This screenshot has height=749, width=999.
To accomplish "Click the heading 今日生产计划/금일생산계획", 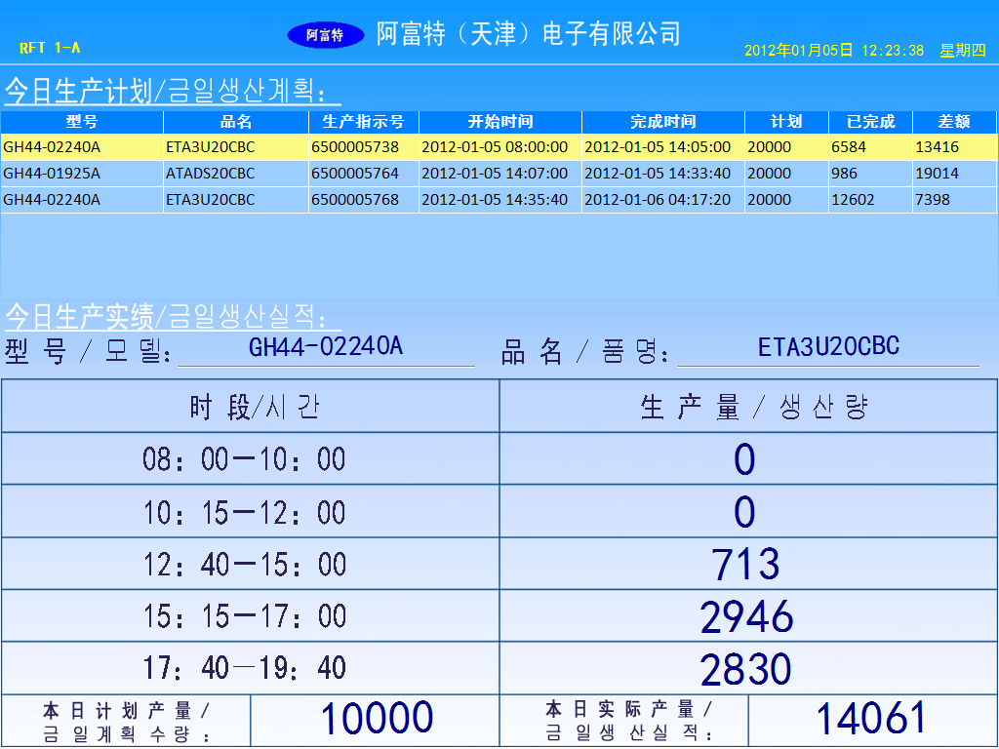I will coord(173,91).
